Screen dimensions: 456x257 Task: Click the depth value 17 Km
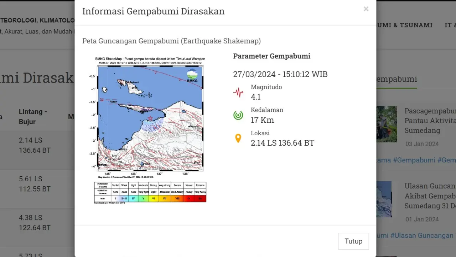point(263,120)
